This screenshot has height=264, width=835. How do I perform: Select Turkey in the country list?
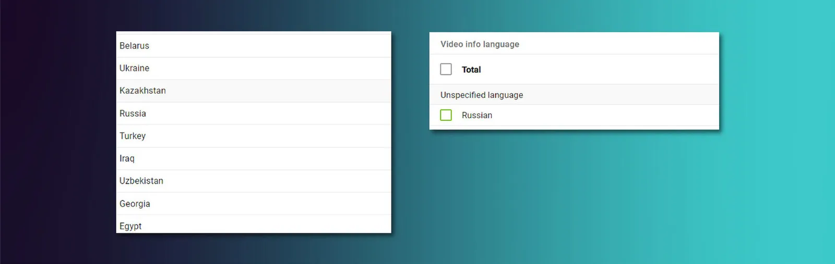coord(254,136)
